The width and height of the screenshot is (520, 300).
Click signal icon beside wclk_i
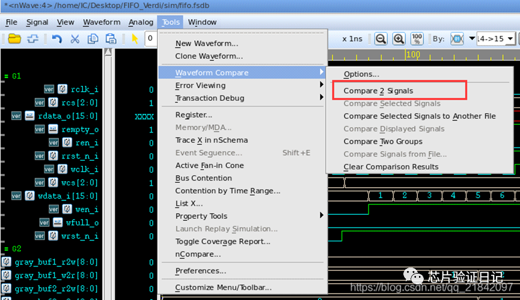pos(63,169)
